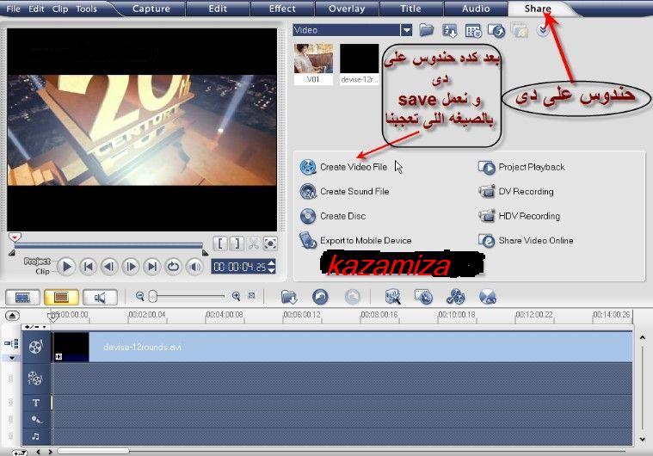Switch to the Capture step tab
Image resolution: width=653 pixels, height=456 pixels.
(x=151, y=9)
